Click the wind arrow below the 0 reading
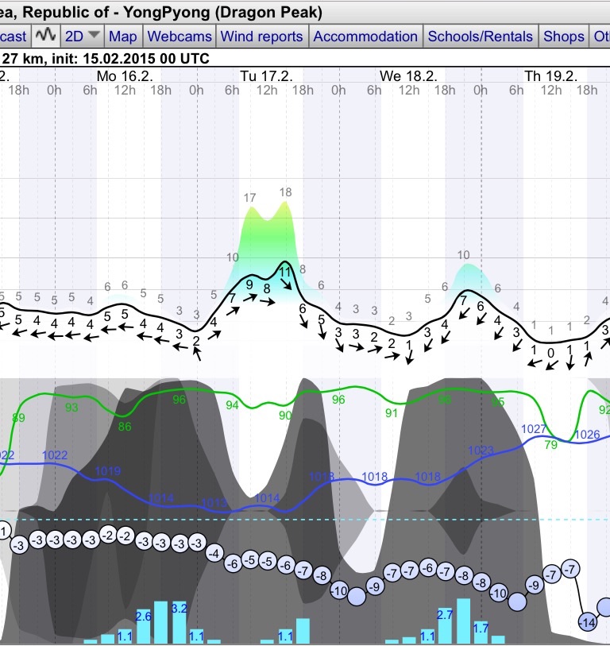The width and height of the screenshot is (610, 646). (550, 366)
